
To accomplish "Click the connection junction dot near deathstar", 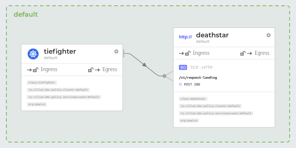I will [x=165, y=76].
